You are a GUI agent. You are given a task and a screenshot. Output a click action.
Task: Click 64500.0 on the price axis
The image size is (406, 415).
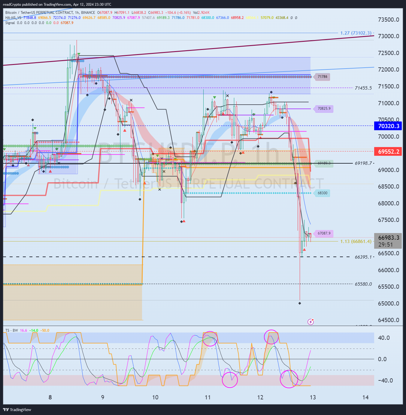pyautogui.click(x=389, y=320)
